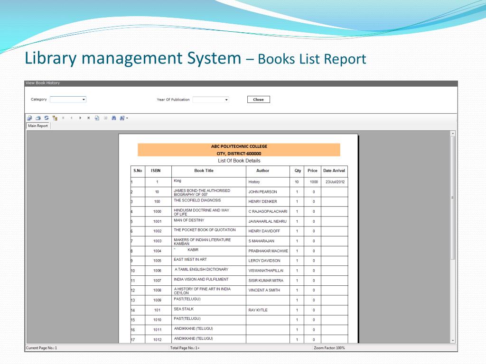
Task: Click the 'EAST WEST IN ART' title
Action: (x=190, y=259)
